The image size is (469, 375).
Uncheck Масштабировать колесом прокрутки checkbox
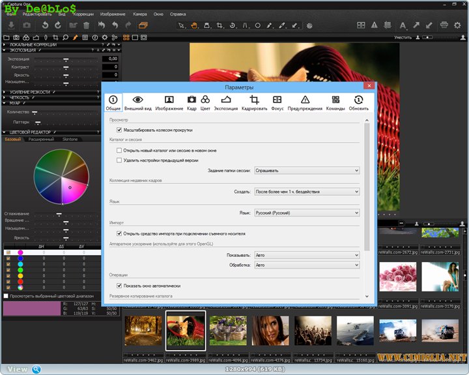119,130
